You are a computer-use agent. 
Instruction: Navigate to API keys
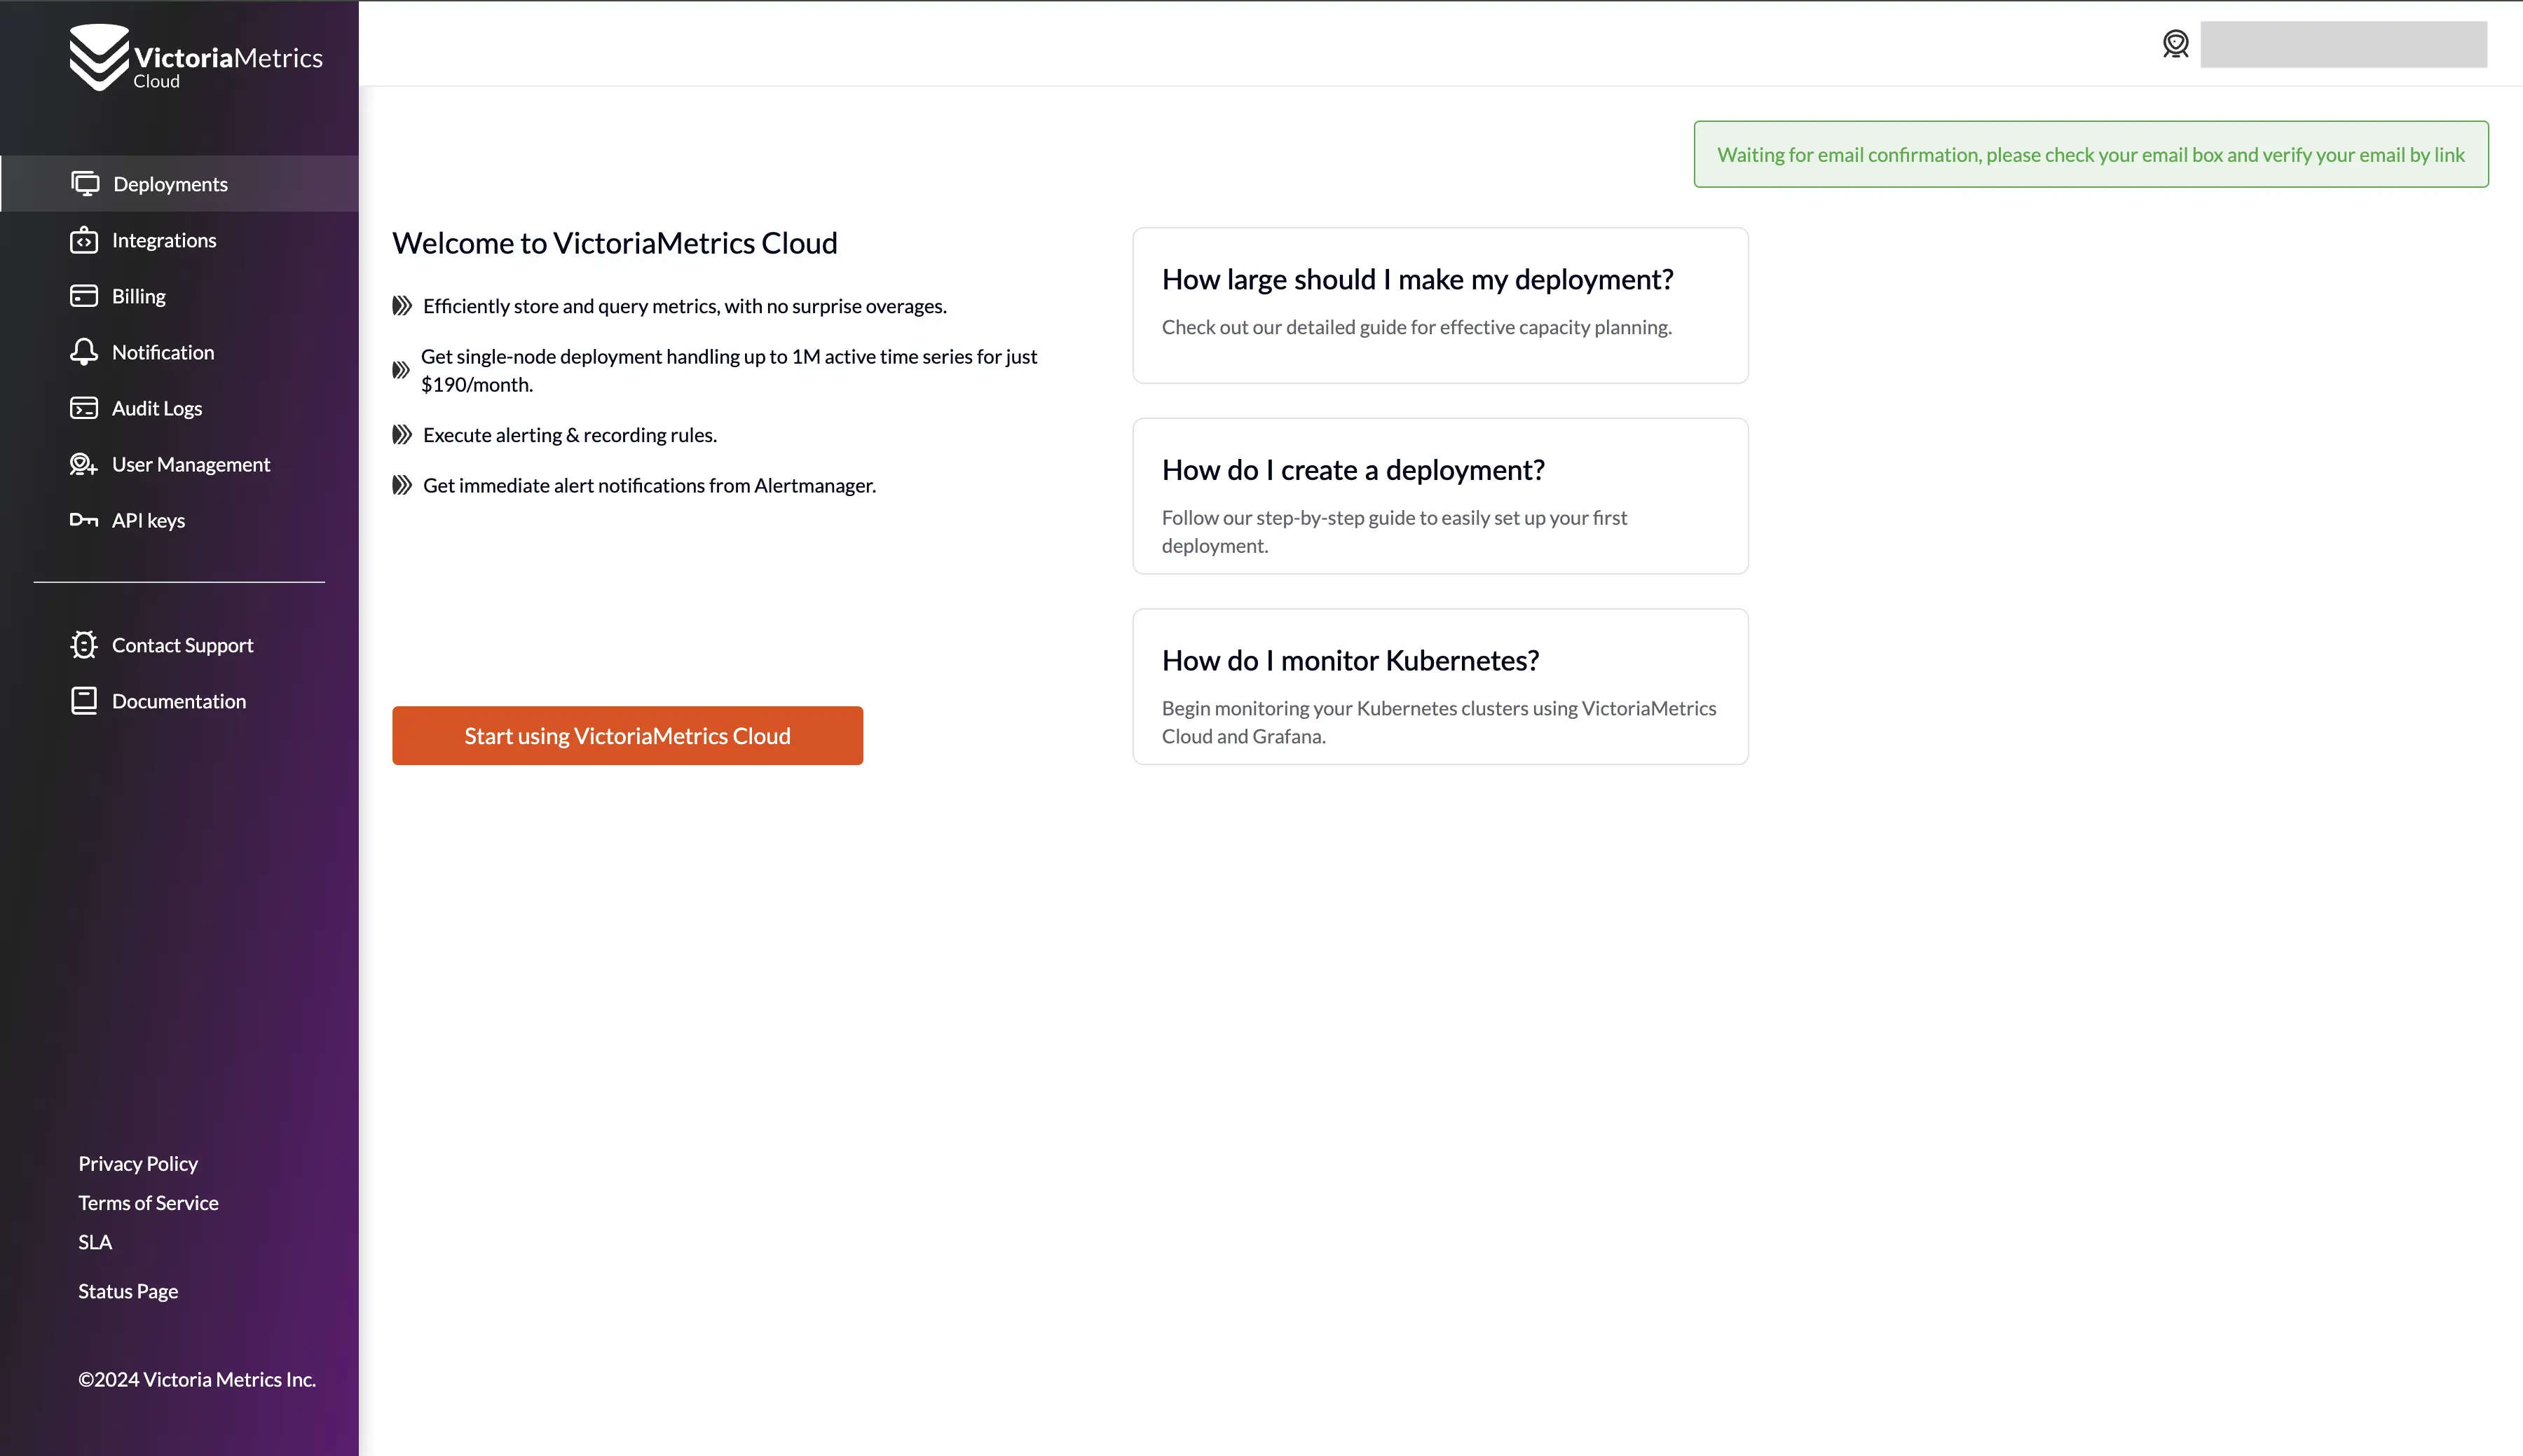coord(179,520)
